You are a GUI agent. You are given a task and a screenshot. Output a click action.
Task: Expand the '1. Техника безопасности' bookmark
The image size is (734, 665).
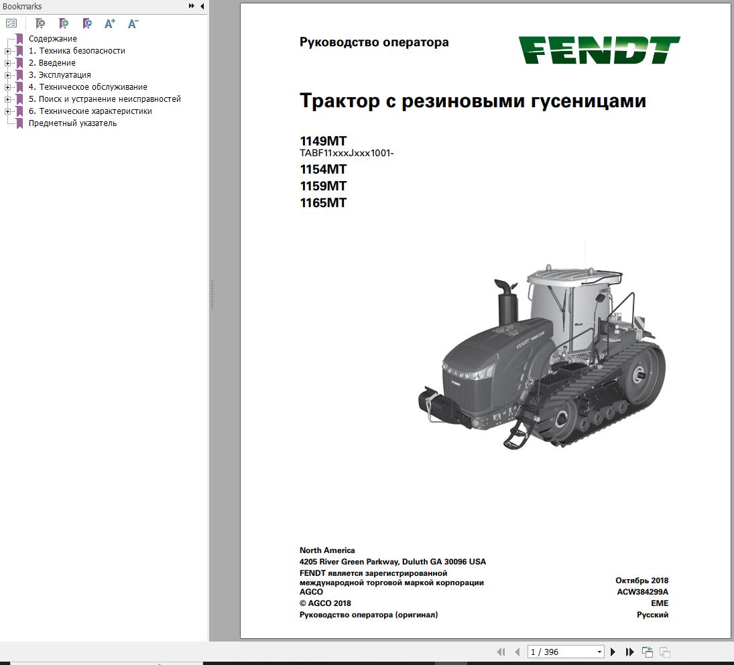[x=7, y=51]
